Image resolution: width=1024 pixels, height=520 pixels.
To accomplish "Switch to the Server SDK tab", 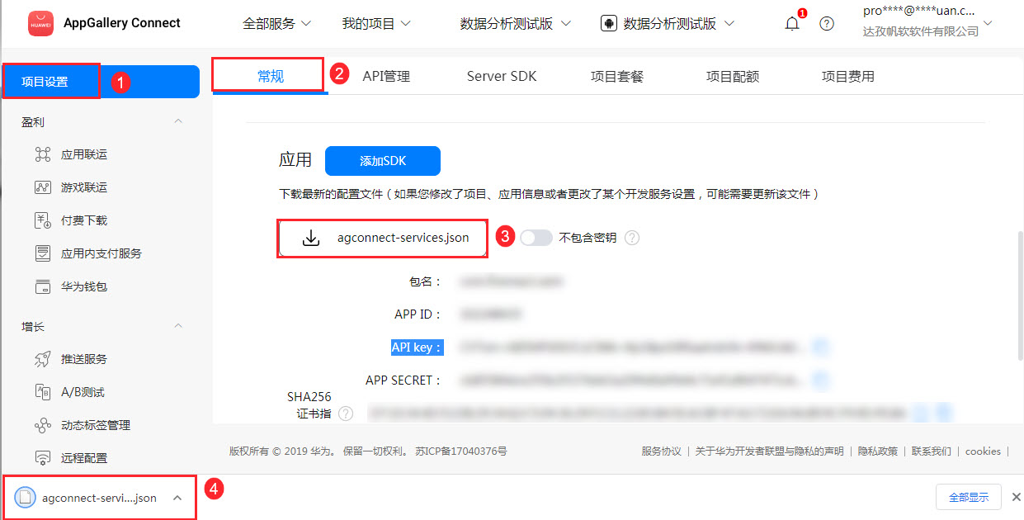I will [x=502, y=76].
